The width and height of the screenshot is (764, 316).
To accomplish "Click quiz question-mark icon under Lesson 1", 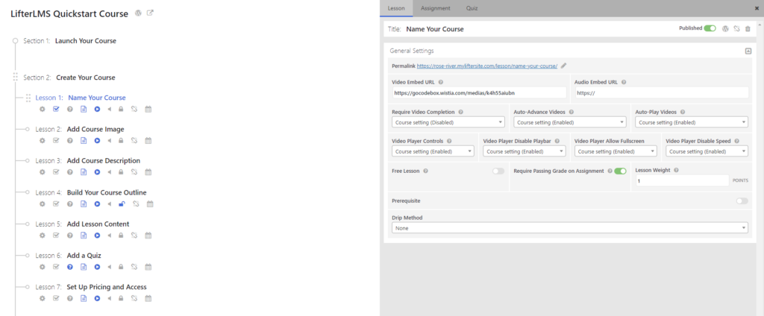I will tap(69, 109).
